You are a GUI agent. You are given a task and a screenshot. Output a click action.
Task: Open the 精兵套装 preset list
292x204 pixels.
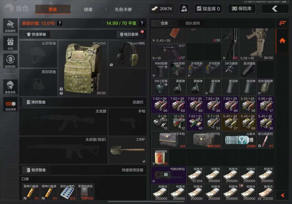[x=130, y=34]
